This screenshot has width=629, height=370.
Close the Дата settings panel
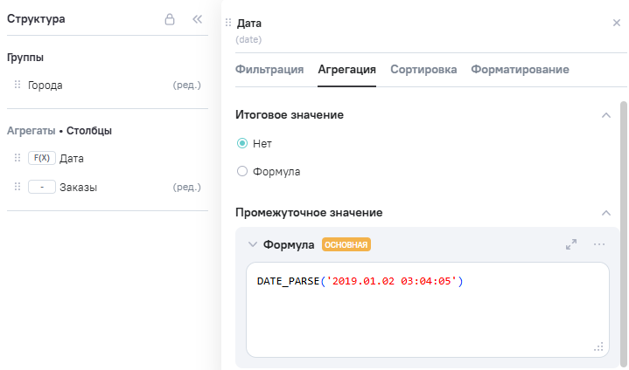[x=617, y=23]
